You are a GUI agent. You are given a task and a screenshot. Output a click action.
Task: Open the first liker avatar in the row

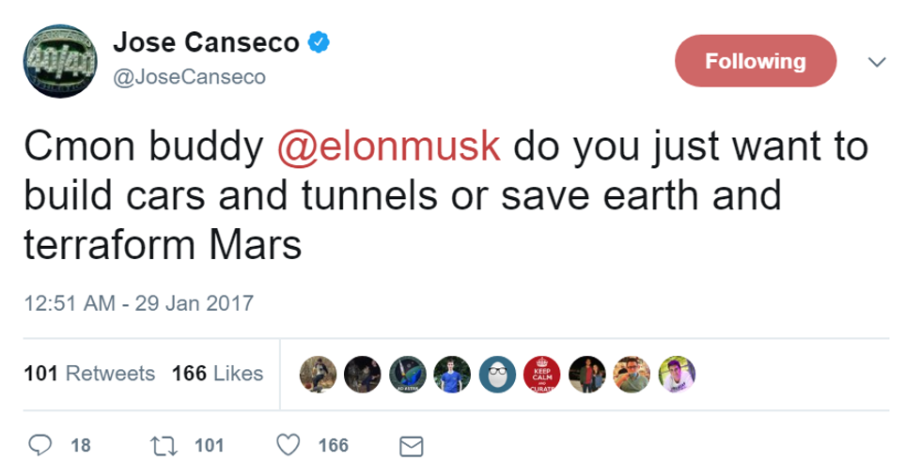[318, 374]
